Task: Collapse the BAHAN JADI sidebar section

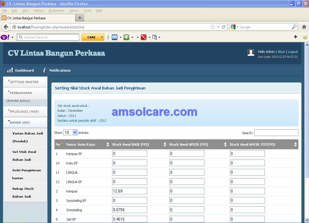Action: point(25,122)
